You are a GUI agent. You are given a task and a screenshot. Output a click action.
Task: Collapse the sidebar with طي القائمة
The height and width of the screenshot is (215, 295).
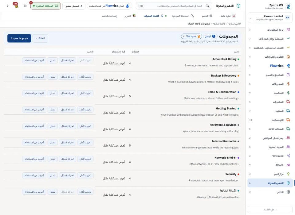(270, 209)
